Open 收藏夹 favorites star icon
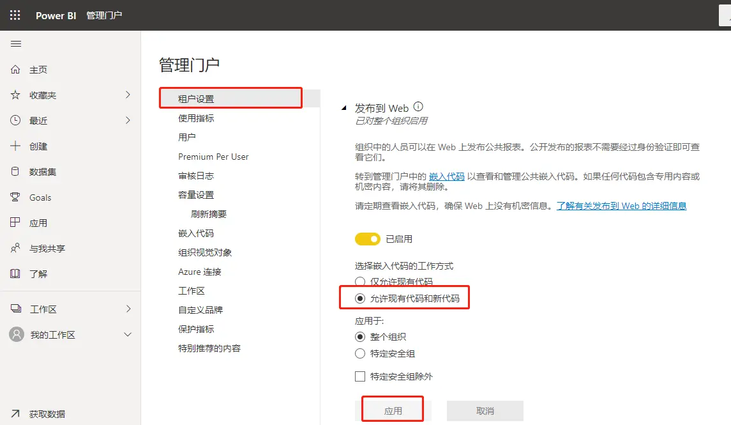Viewport: 731px width, 425px height. tap(16, 95)
